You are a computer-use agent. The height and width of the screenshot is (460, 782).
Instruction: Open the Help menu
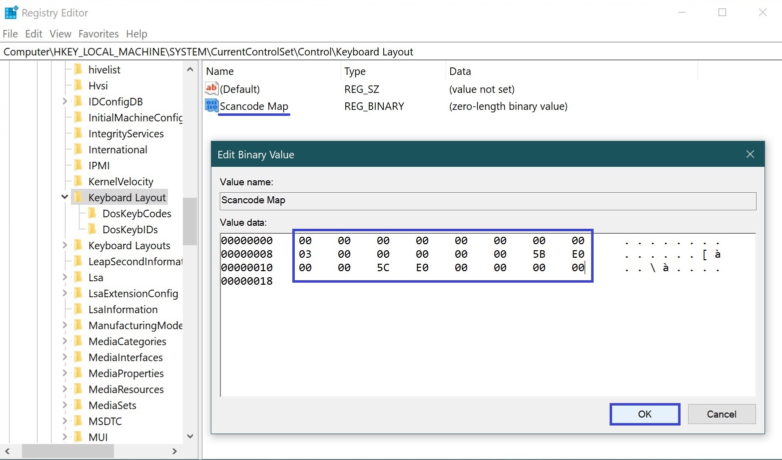point(136,33)
